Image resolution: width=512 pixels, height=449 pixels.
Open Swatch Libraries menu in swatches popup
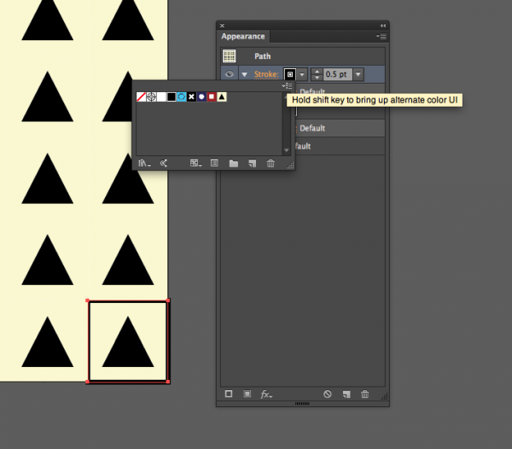click(x=144, y=163)
